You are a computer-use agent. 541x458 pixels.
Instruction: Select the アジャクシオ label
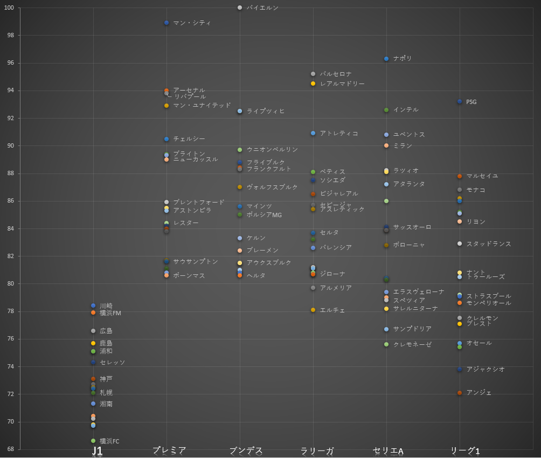point(485,369)
